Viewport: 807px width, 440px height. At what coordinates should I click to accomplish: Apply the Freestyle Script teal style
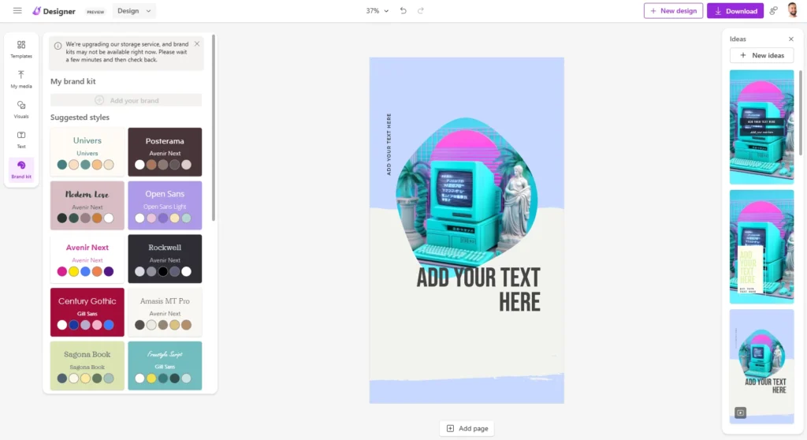(x=165, y=365)
